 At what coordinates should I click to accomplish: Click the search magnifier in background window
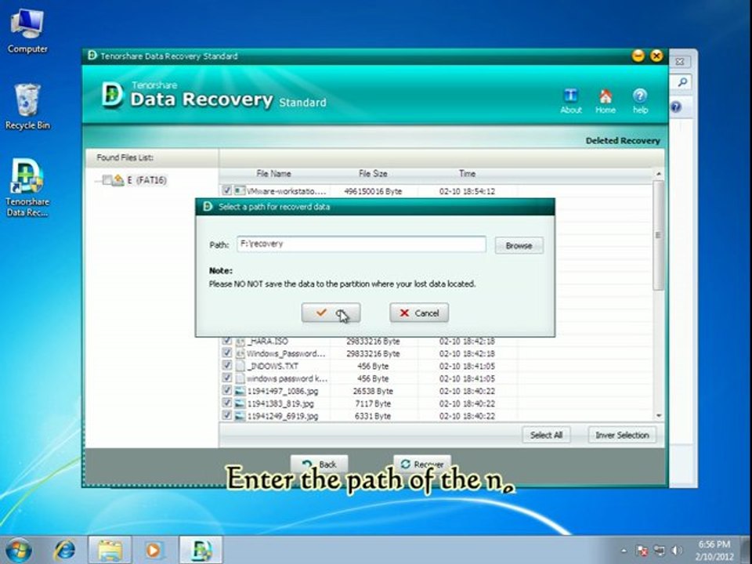[682, 82]
